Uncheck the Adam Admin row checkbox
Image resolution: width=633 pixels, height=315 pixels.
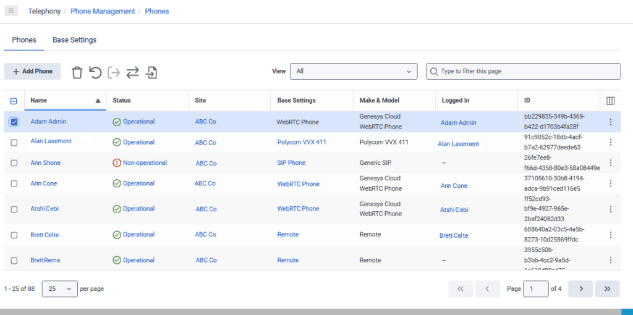tap(14, 122)
